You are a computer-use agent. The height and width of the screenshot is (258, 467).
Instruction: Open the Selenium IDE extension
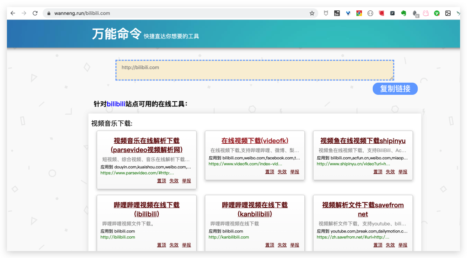337,13
